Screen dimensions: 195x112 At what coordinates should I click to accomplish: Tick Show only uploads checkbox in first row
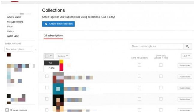click(161, 65)
